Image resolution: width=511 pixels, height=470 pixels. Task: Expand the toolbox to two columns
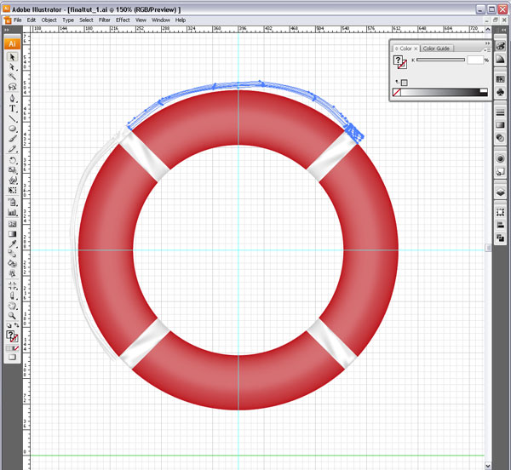(x=6, y=30)
